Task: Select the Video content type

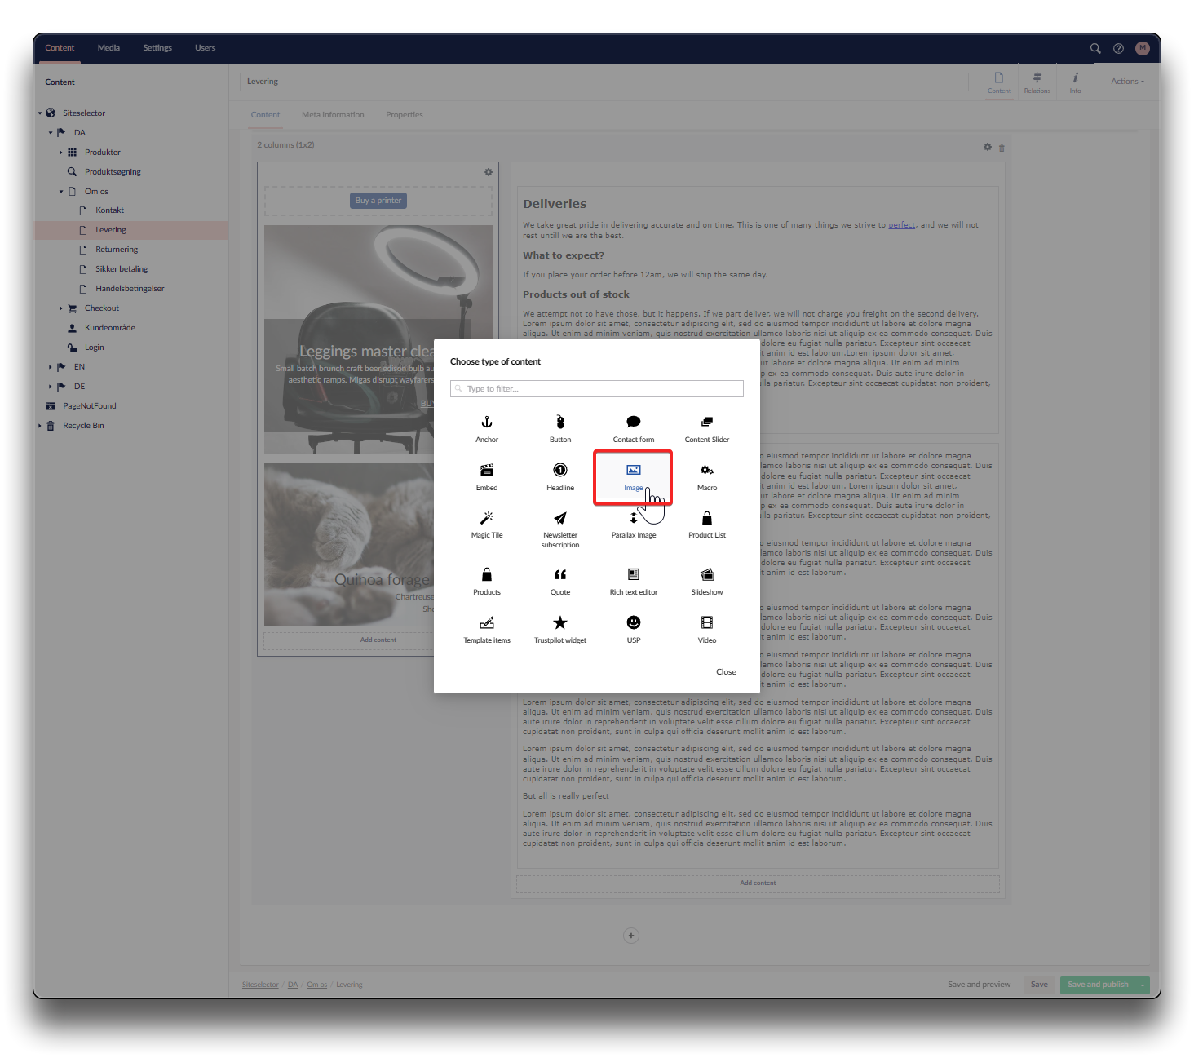Action: coord(706,629)
